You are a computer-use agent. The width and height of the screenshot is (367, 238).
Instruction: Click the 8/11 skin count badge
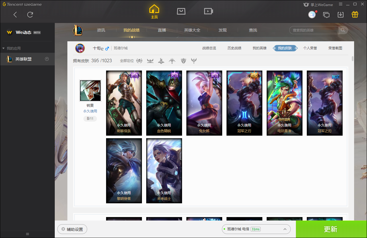pos(90,118)
